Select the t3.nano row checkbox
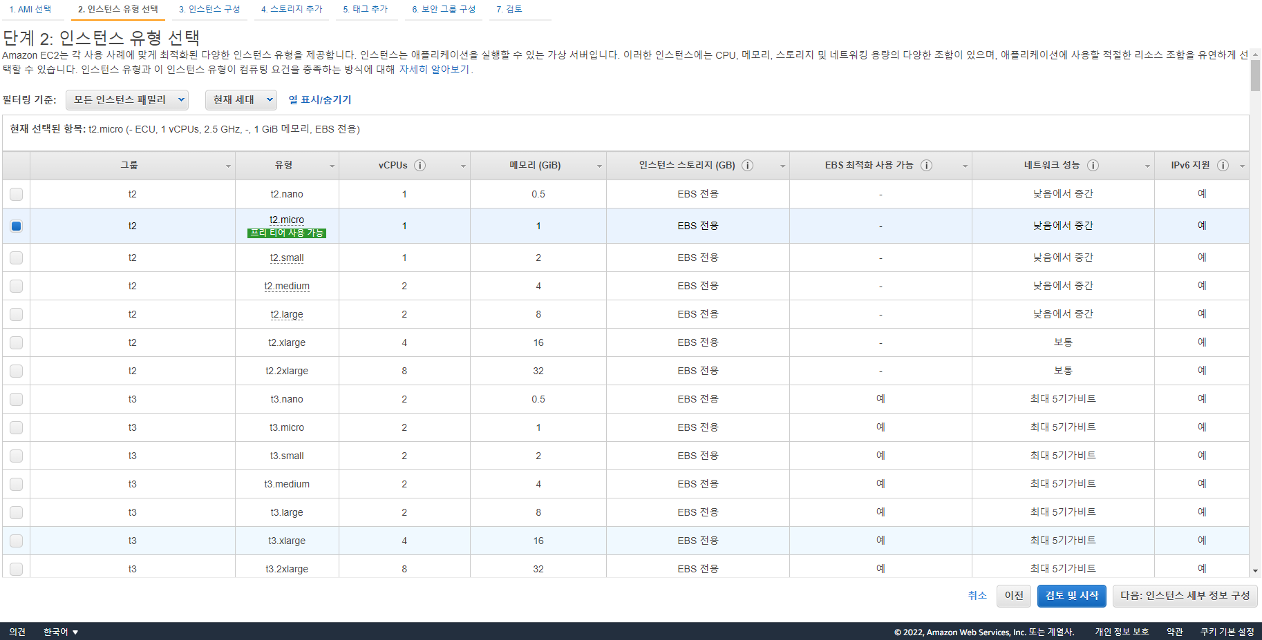Screen dimensions: 1262x640 (x=17, y=400)
